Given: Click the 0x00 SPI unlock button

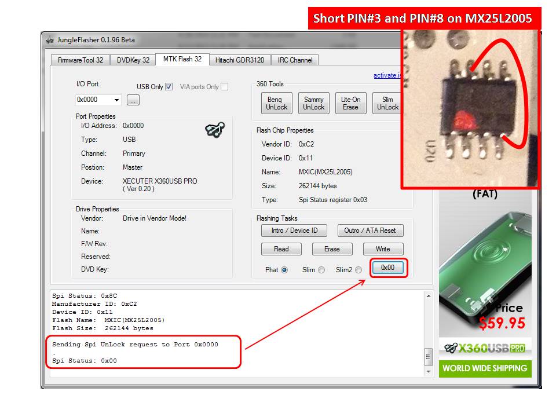Looking at the screenshot, I should click(388, 268).
